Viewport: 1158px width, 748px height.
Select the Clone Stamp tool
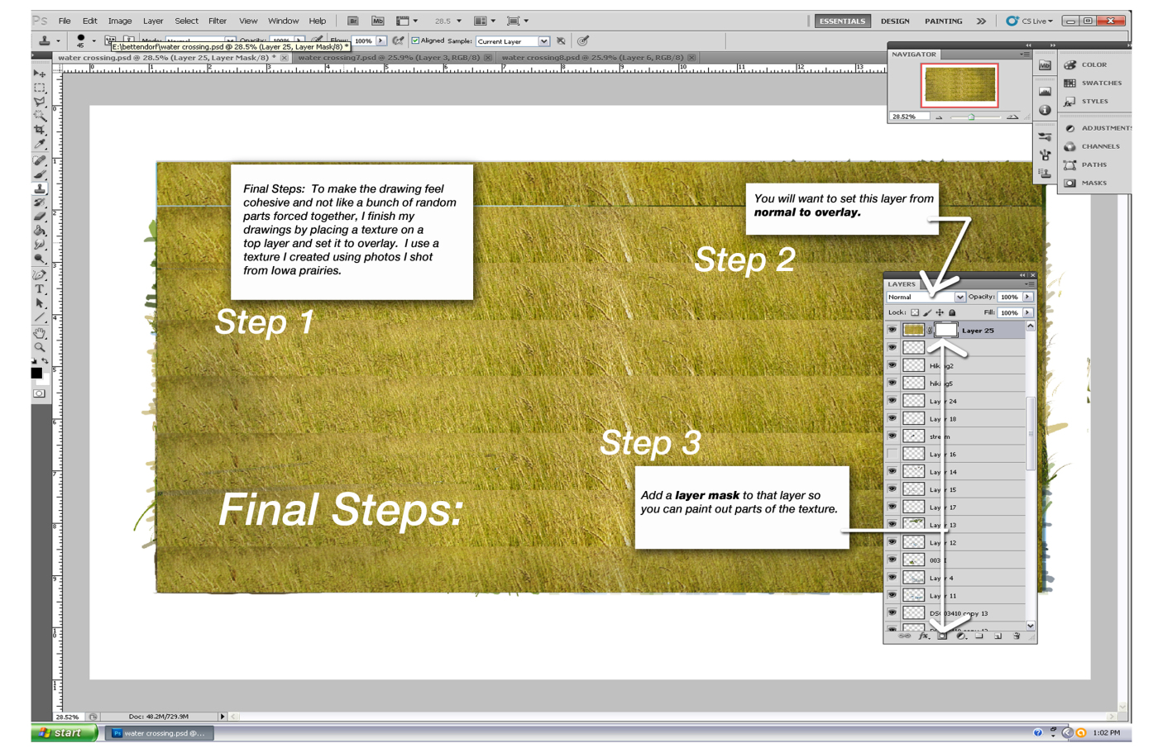39,188
